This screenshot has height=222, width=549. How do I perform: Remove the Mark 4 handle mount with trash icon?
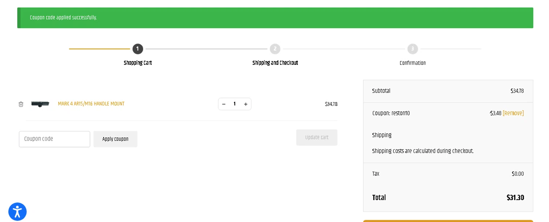pyautogui.click(x=21, y=104)
